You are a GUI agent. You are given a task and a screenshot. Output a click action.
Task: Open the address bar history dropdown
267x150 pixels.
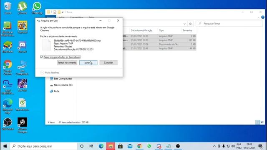pos(184,24)
